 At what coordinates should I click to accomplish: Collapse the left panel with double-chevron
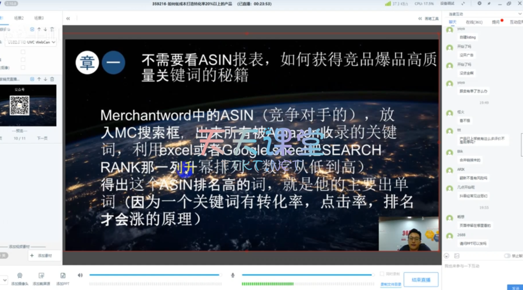coord(68,18)
